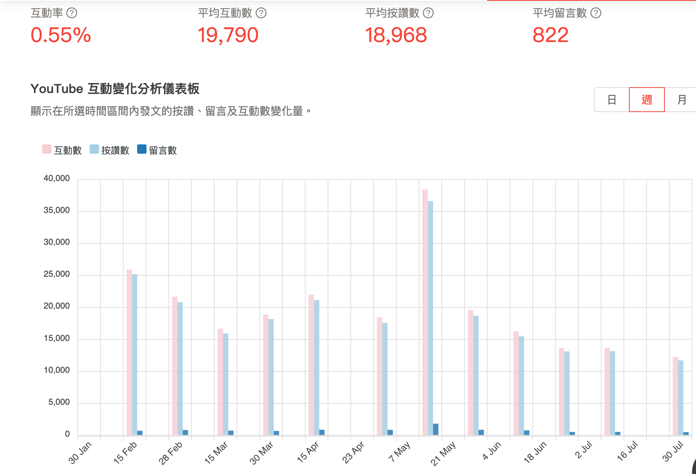Click the pink 互動數 legend color box
Image resolution: width=696 pixels, height=474 pixels.
[47, 149]
